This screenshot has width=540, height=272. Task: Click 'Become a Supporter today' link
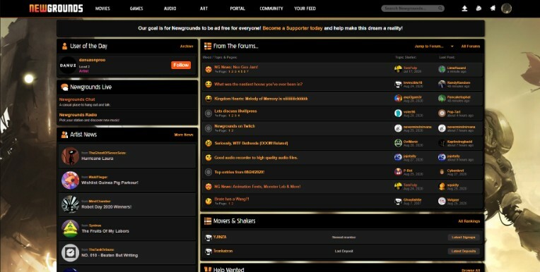coord(293,28)
